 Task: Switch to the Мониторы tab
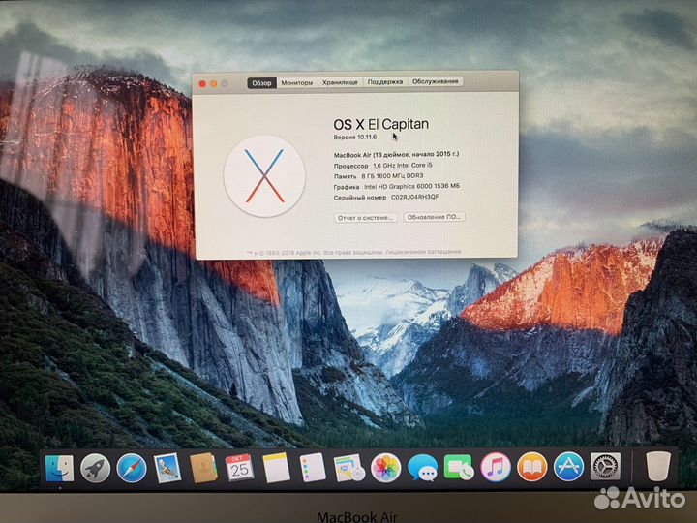pos(297,82)
